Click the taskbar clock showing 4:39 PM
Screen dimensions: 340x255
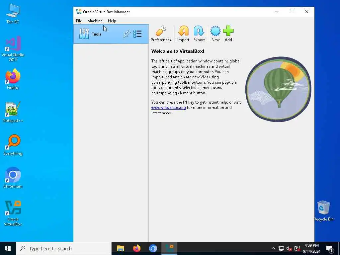(311, 248)
